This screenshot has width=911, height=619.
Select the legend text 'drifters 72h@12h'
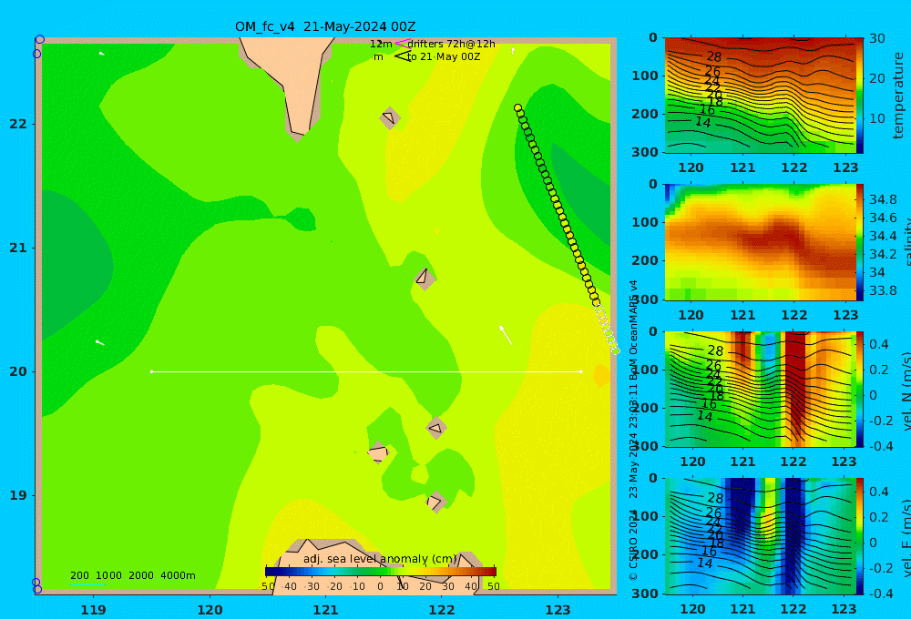click(x=451, y=44)
